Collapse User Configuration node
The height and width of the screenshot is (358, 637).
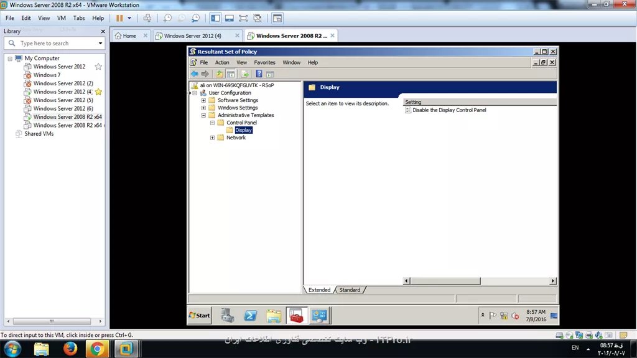195,93
